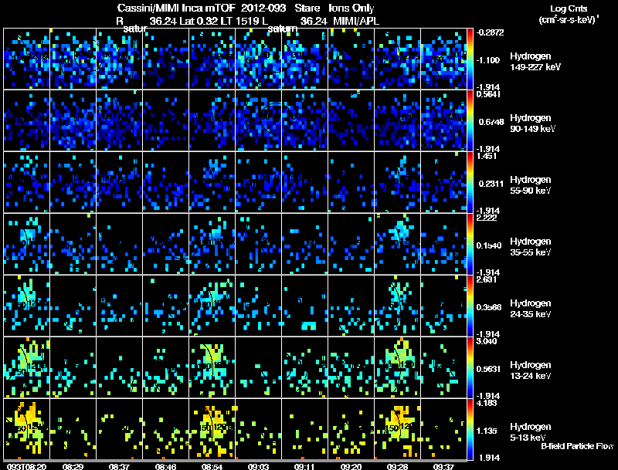The image size is (618, 470).
Task: Open the 5-13 keV panel at 09:28
Action: click(x=397, y=429)
